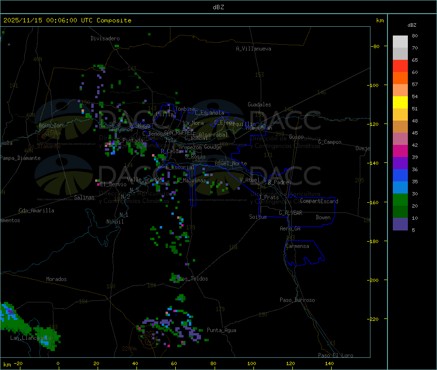Image resolution: width=437 pixels, height=370 pixels.
Task: Click the G_Campos location label
Action: tap(330, 142)
